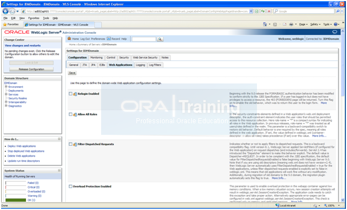Toggle Overload Protection Enabled checkbox
The height and width of the screenshot is (210, 347).
pyautogui.click(x=70, y=186)
